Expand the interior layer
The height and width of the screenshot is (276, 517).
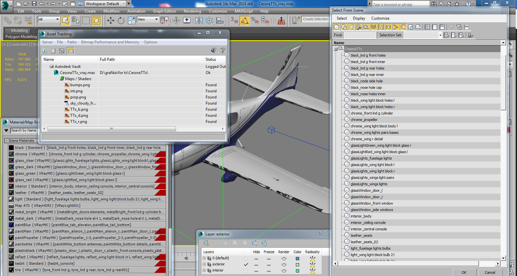pos(204,270)
